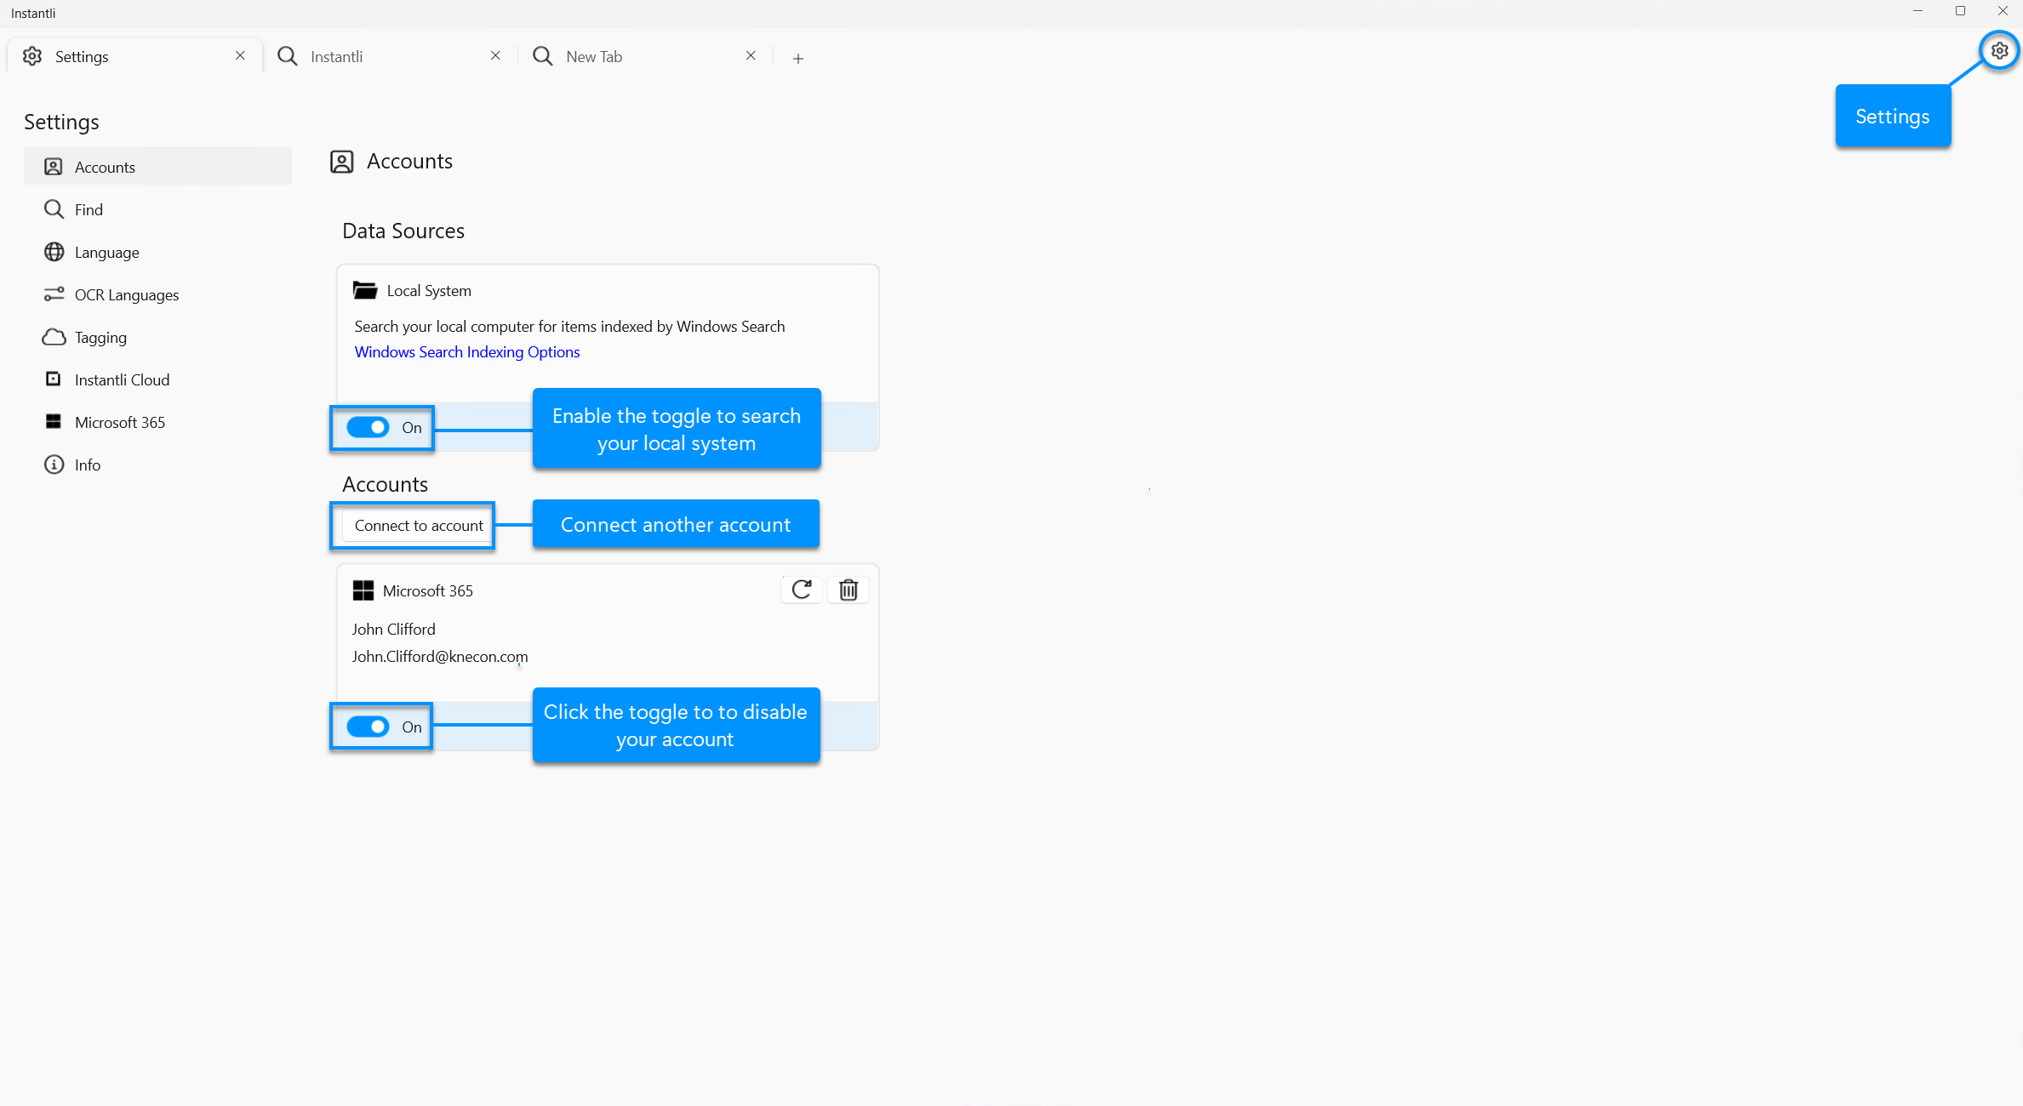Open Language settings in the sidebar

coord(157,252)
